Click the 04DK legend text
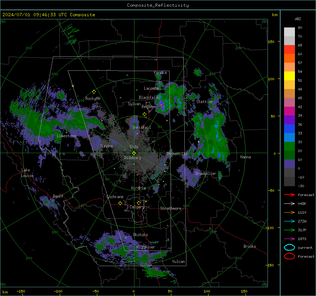 point(302,204)
